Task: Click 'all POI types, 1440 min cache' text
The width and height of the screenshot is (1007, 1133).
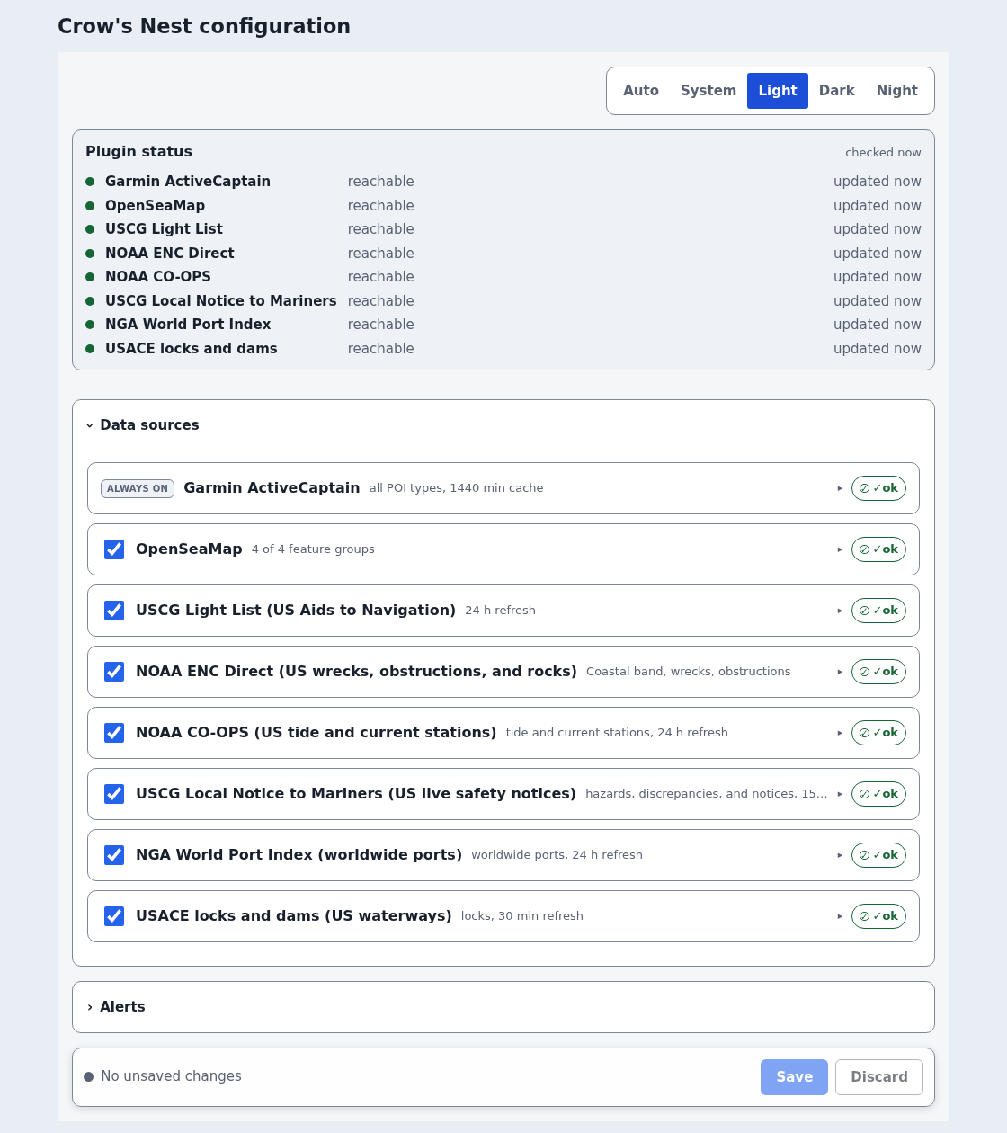Action: (456, 488)
